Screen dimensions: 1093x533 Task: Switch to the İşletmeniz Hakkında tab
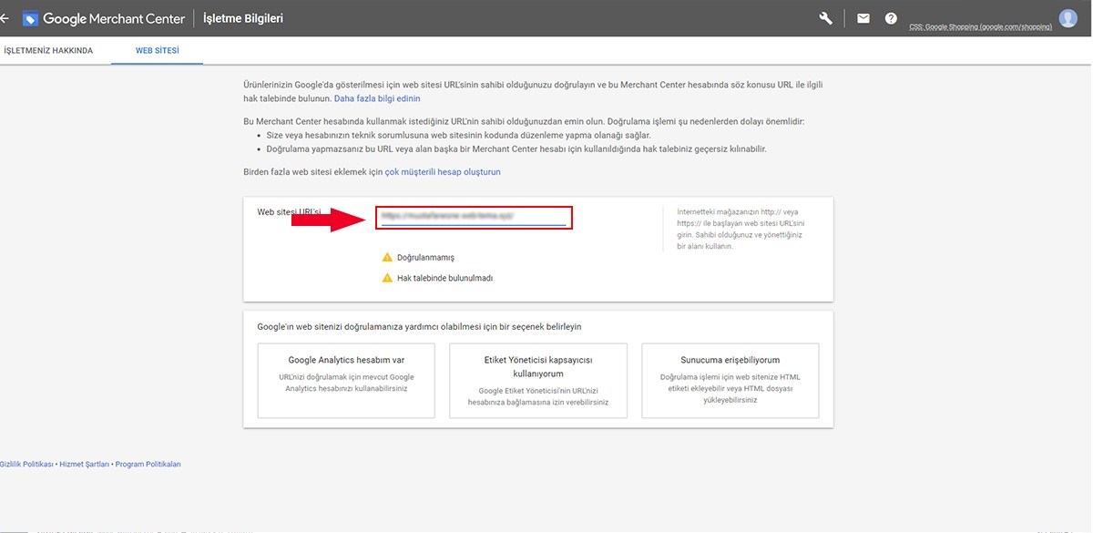click(47, 51)
